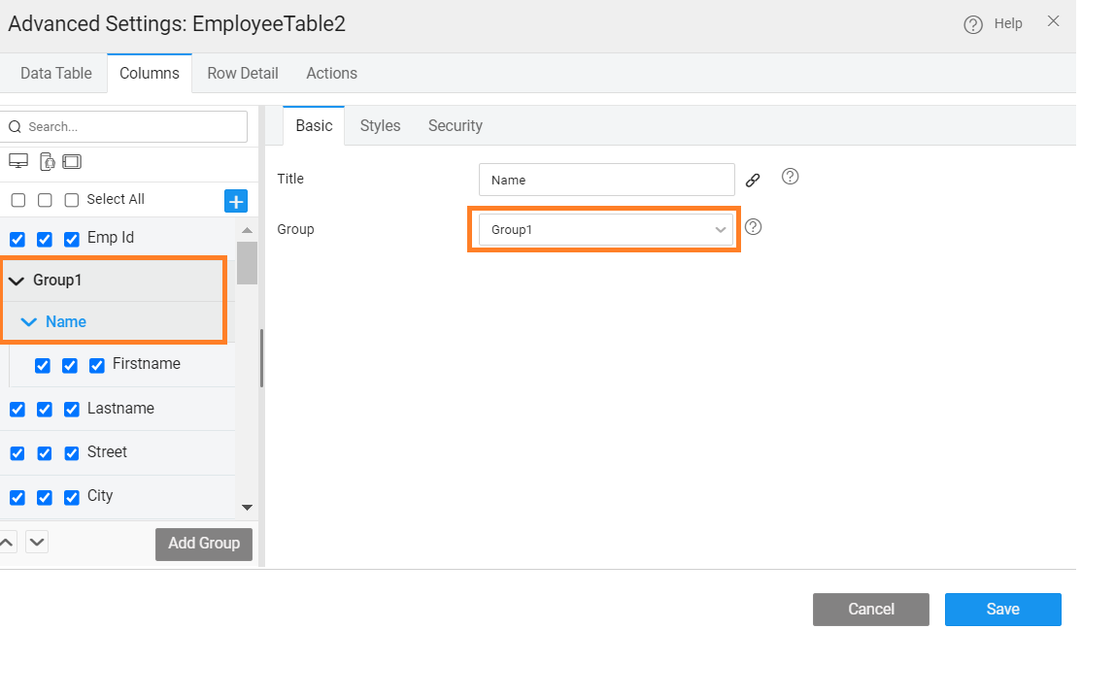Viewport: 1115px width, 696px height.
Task: Click the Search columns input field
Action: tap(130, 127)
